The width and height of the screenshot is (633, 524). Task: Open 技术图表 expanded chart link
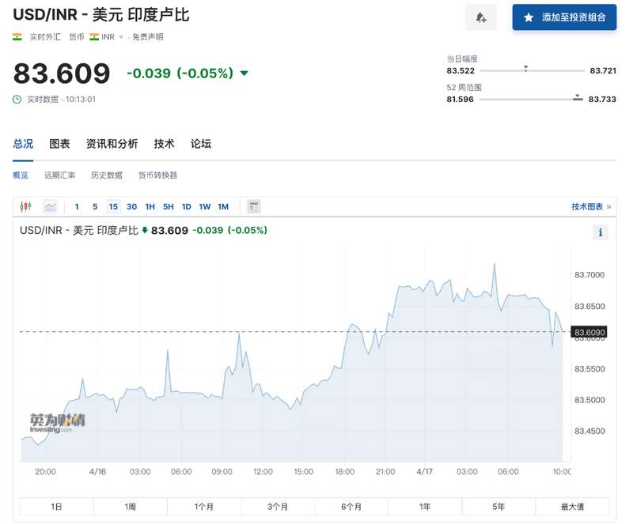(591, 206)
